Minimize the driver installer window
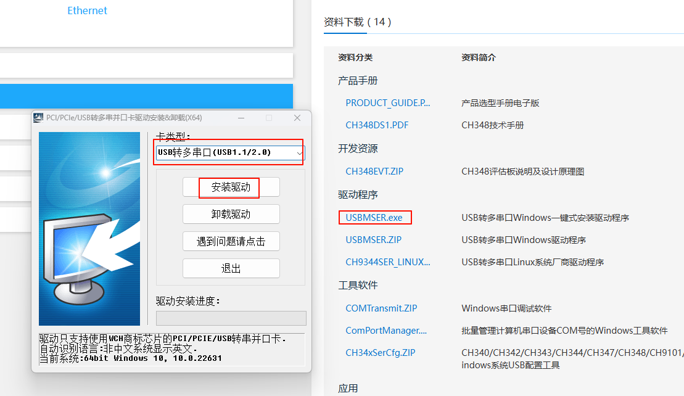Viewport: 684px width, 396px height. (x=240, y=118)
